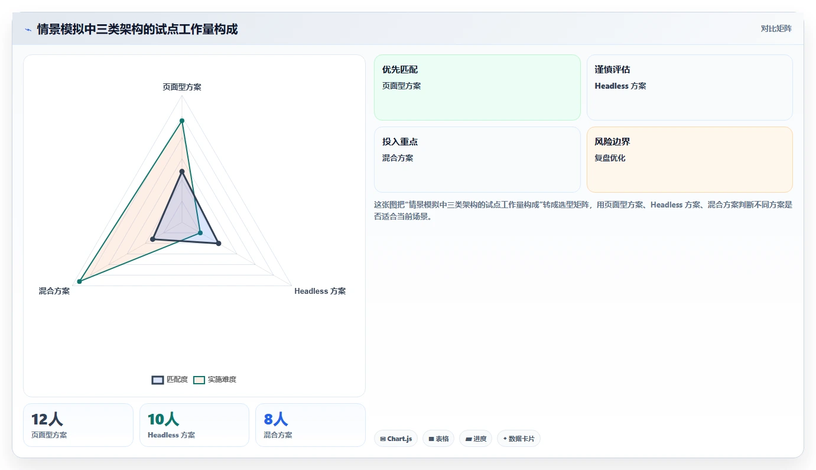Click Headless 方案 text in 谨慎评估 card

(620, 86)
